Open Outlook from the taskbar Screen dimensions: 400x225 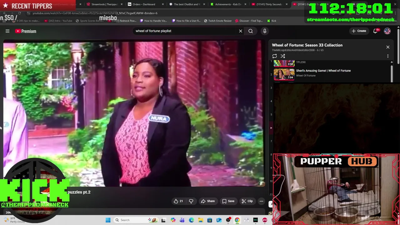point(219,220)
